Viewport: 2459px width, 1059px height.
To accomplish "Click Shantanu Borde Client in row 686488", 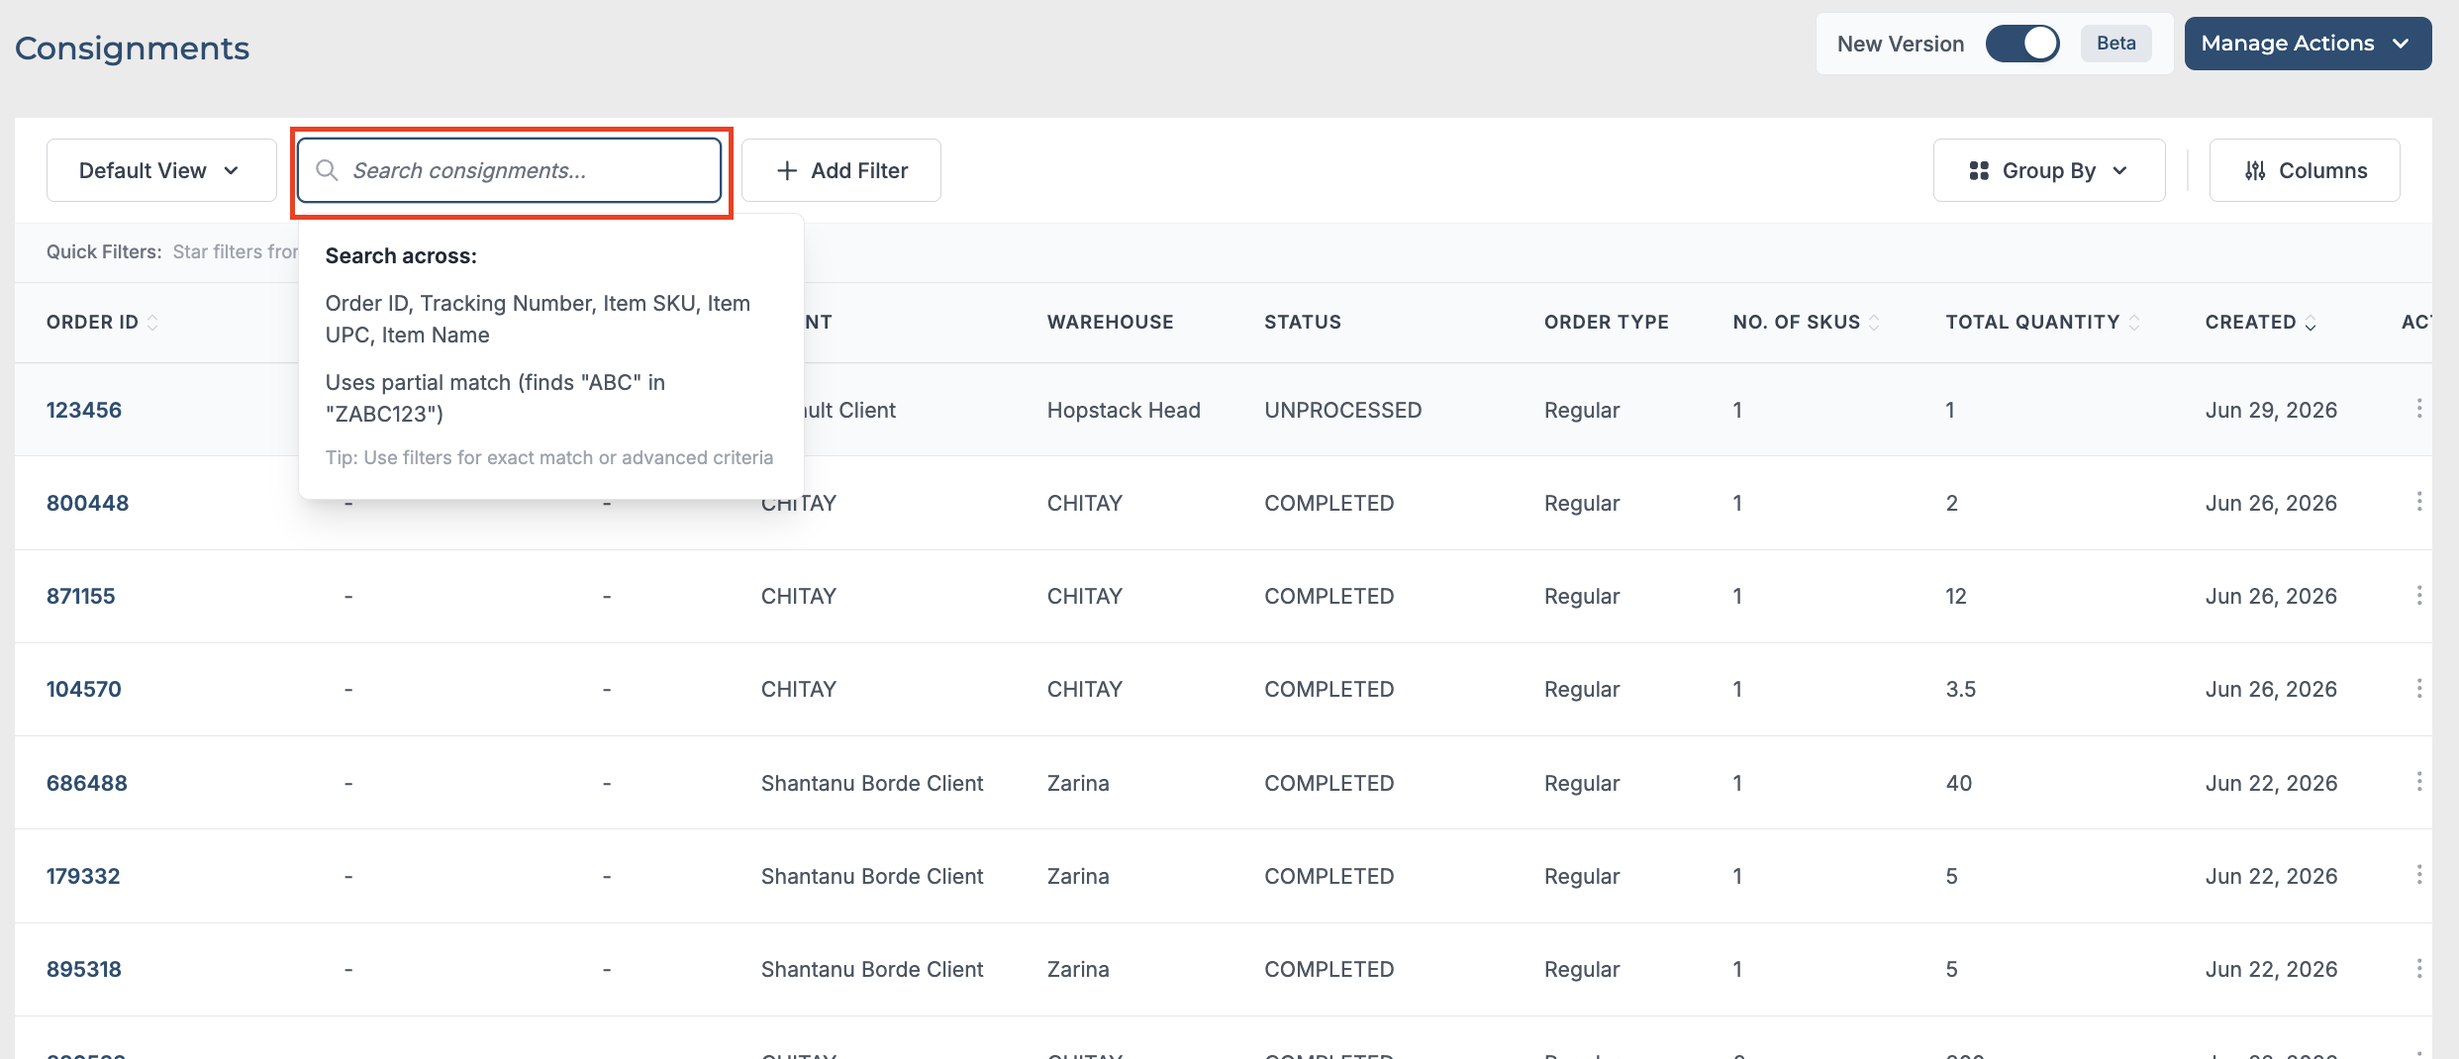I will point(872,783).
